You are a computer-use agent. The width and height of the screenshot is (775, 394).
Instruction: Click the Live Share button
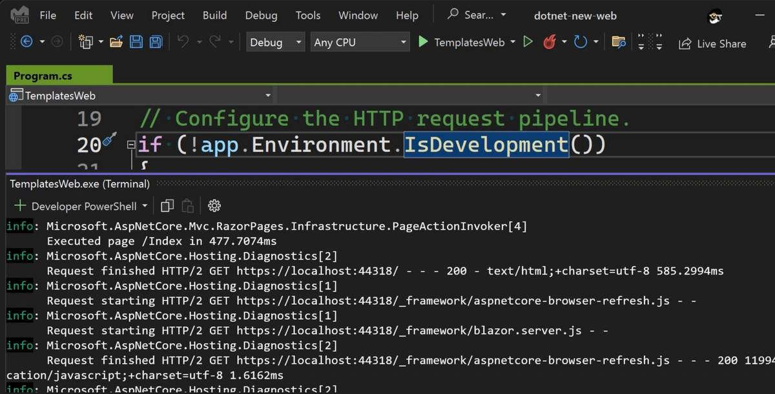click(712, 43)
